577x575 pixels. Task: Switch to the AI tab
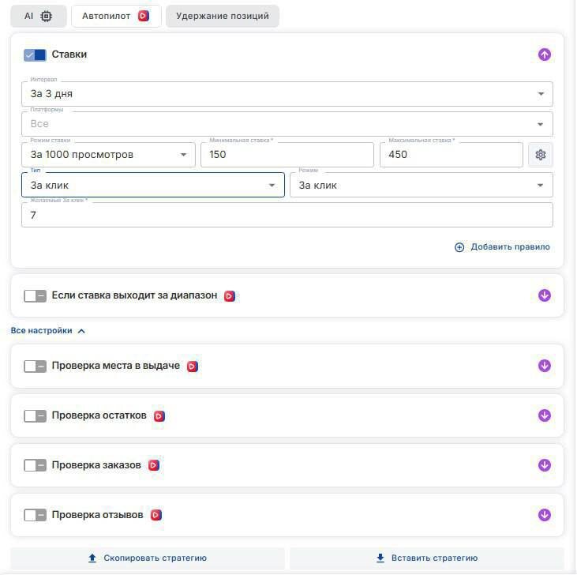click(x=38, y=16)
